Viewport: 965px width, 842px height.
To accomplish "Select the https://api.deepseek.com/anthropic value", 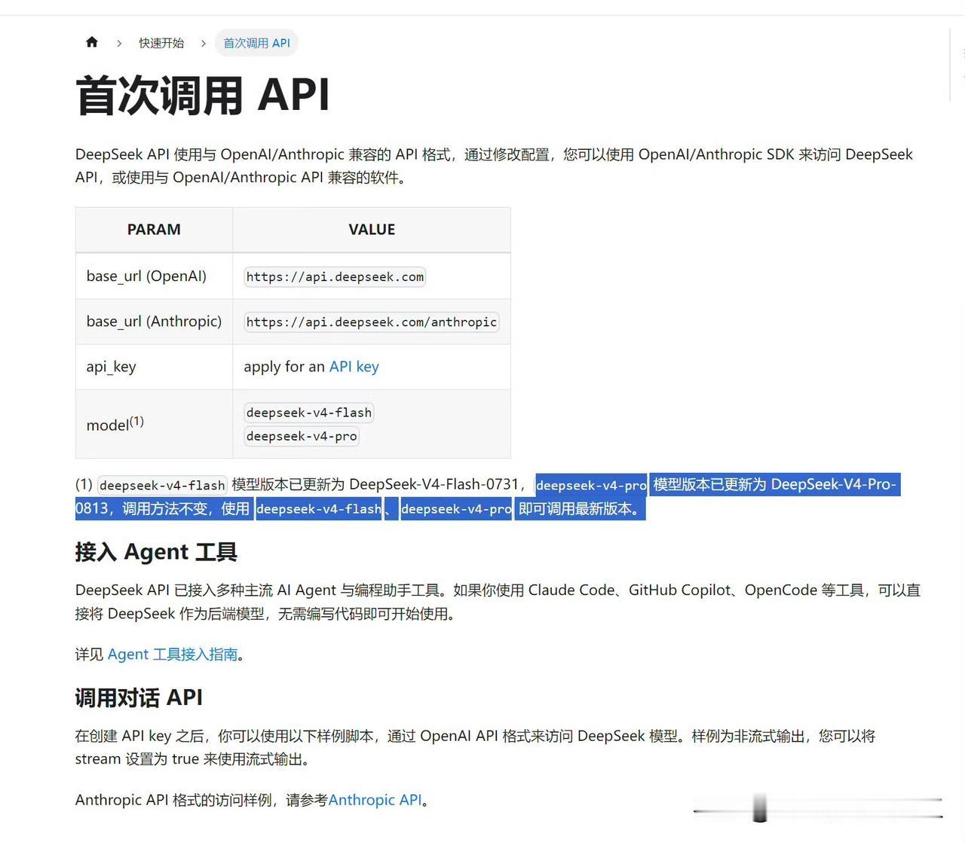I will pyautogui.click(x=372, y=322).
